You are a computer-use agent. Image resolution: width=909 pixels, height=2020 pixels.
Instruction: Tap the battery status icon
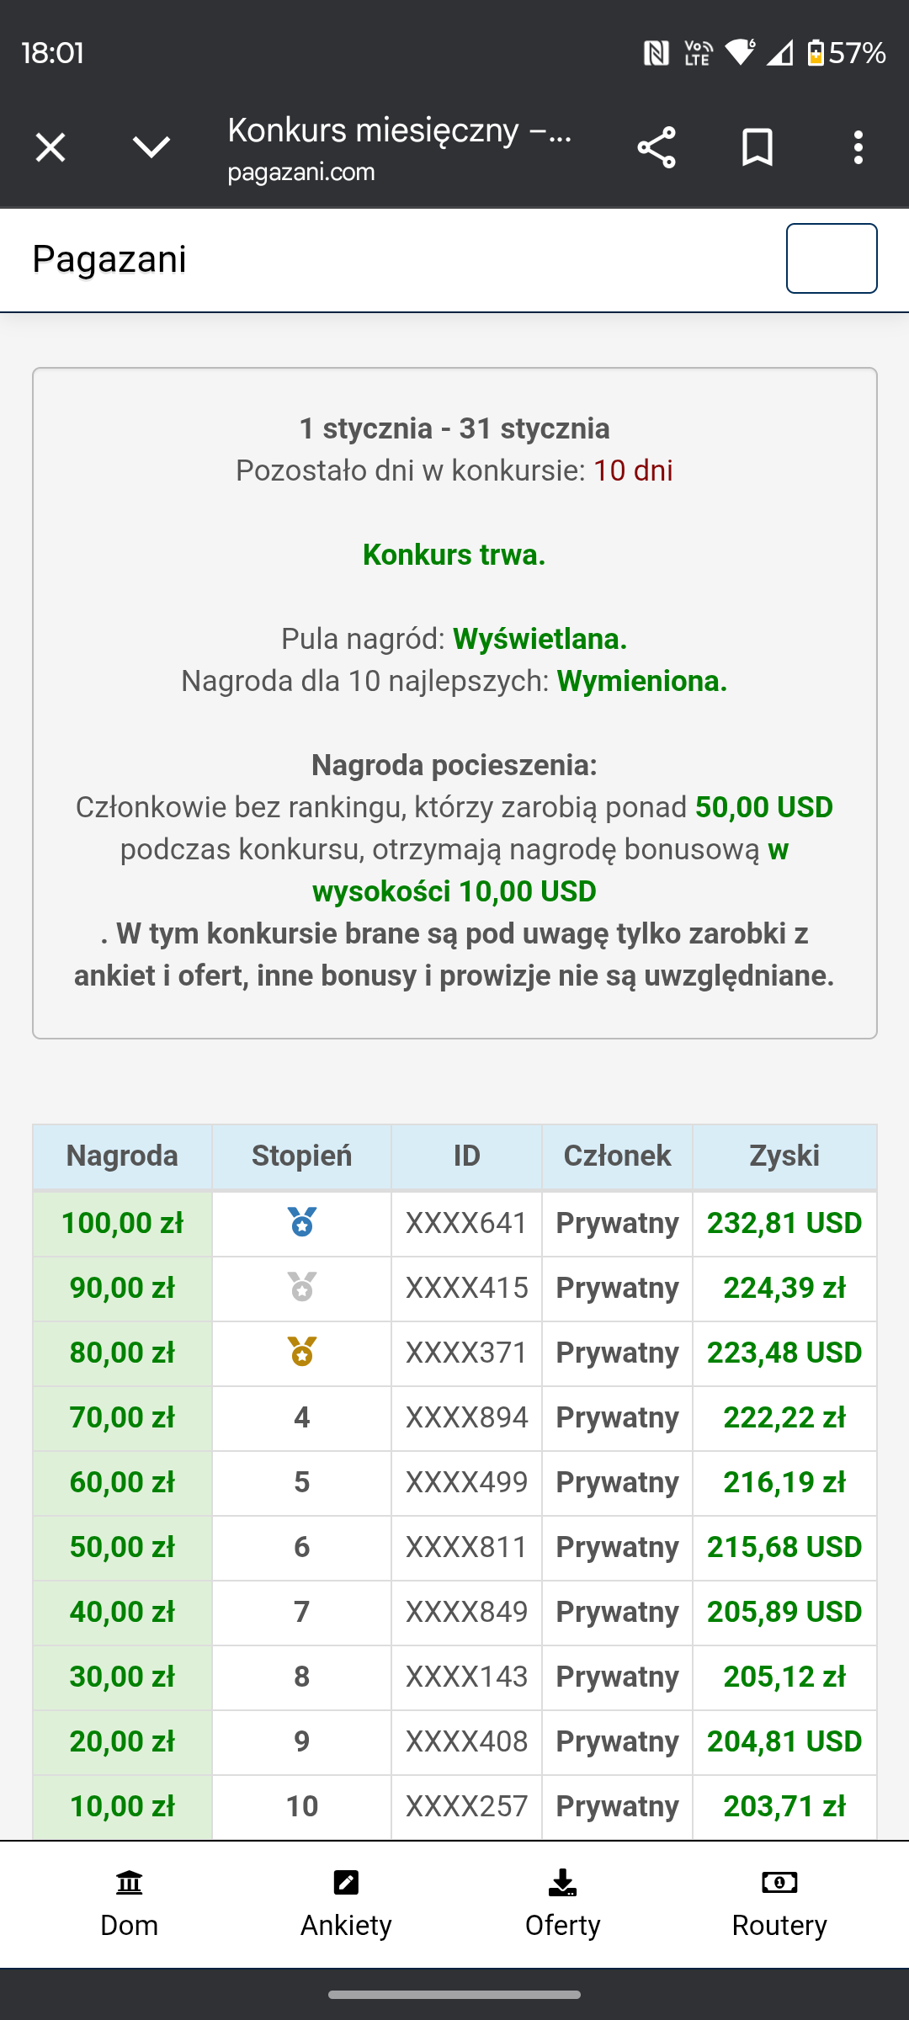click(x=815, y=53)
